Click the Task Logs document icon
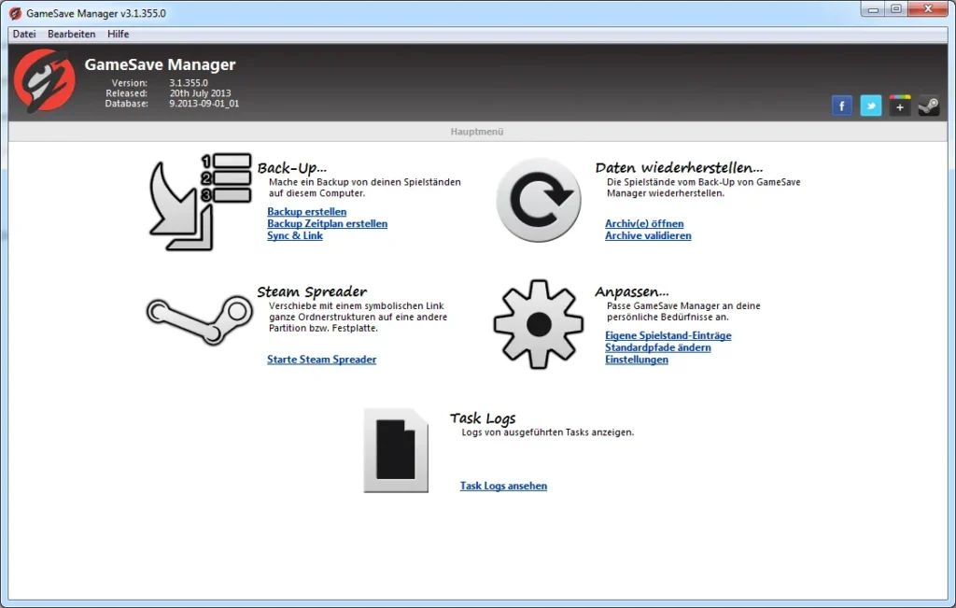This screenshot has height=608, width=956. [x=396, y=451]
